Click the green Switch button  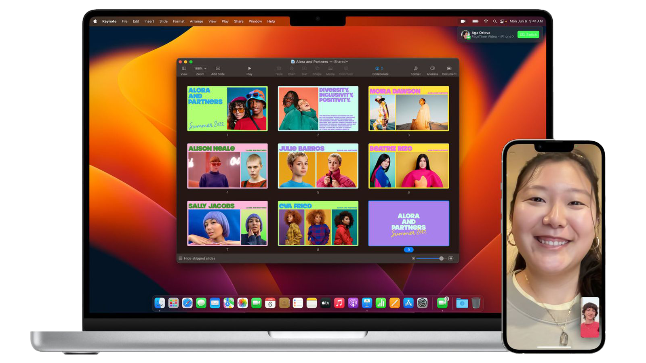click(528, 35)
